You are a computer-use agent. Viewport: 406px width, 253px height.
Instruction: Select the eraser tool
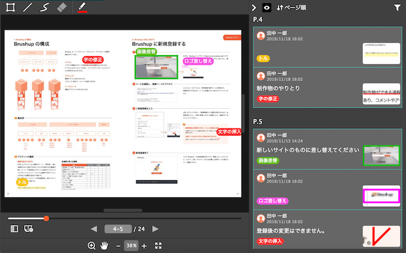[x=62, y=7]
